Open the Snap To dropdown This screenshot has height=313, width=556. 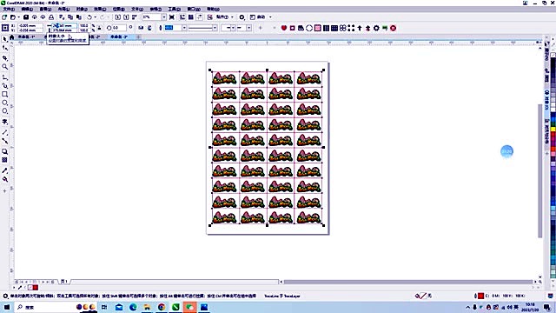[x=224, y=17]
